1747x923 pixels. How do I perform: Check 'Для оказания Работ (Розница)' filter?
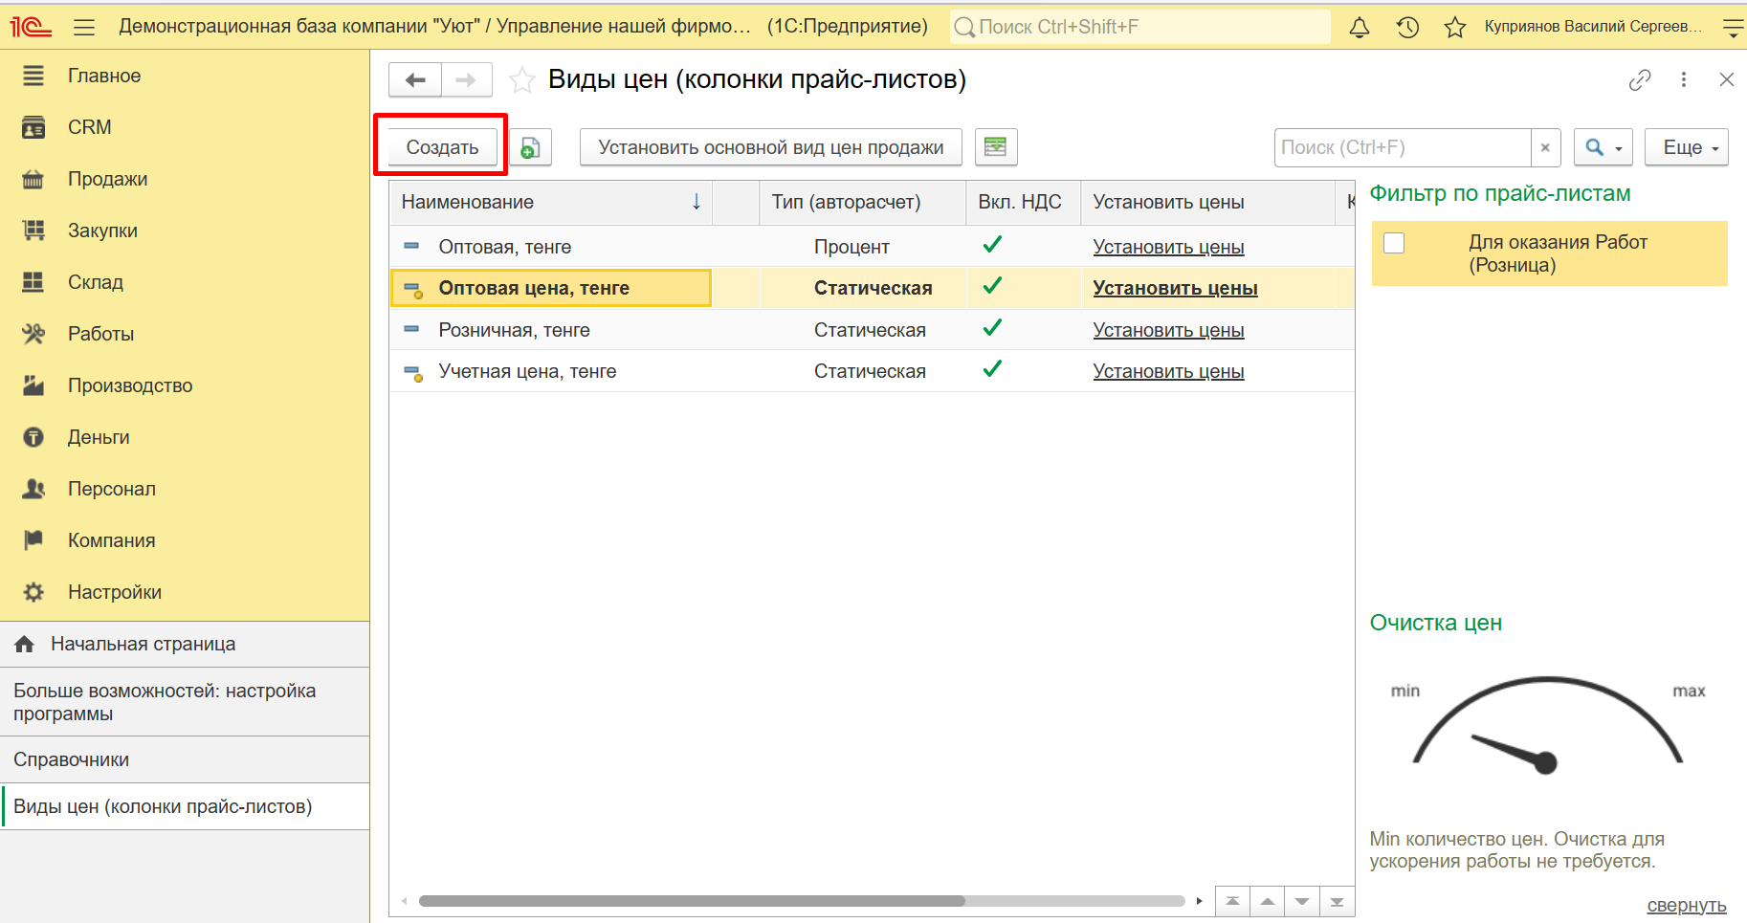[1394, 243]
